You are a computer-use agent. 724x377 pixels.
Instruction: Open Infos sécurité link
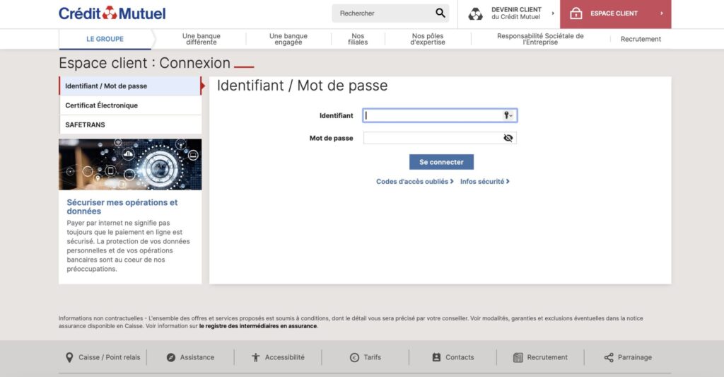pos(484,182)
